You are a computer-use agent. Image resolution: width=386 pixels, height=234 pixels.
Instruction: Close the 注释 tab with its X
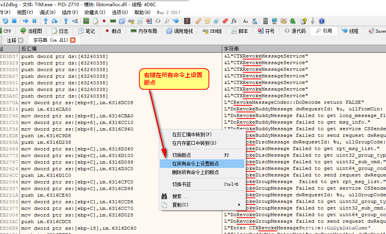pyautogui.click(x=21, y=40)
